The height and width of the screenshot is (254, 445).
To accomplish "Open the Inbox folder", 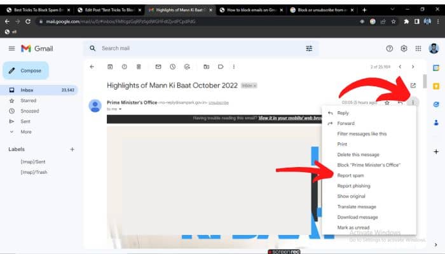I will (39, 90).
